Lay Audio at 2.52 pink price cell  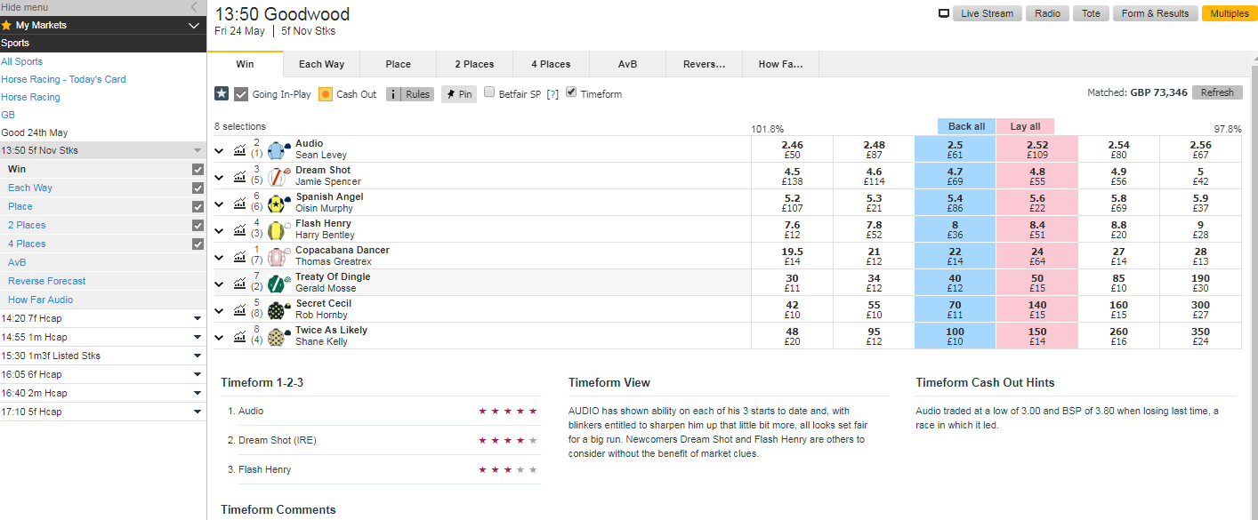point(1036,149)
